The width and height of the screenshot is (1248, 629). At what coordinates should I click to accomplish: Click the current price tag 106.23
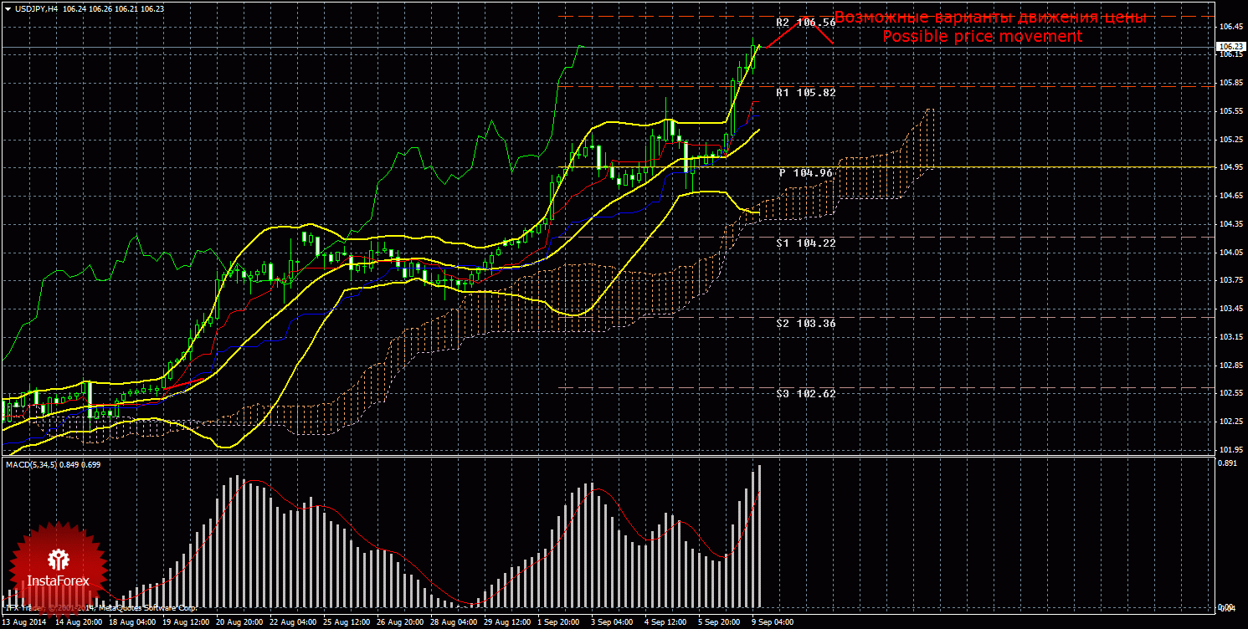click(1229, 47)
